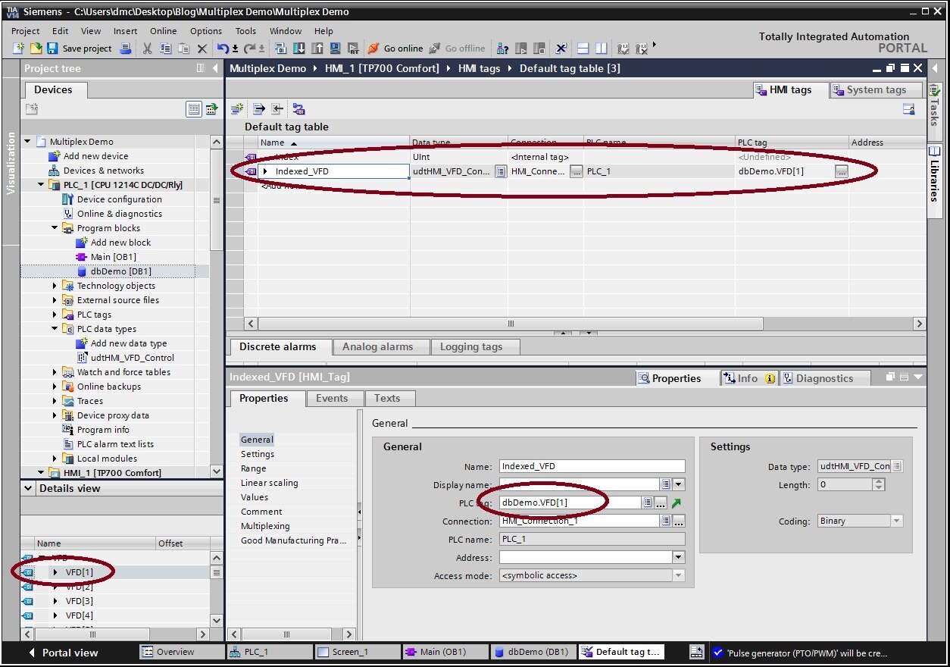Open the Display name dropdown arrow
The image size is (950, 667).
679,484
